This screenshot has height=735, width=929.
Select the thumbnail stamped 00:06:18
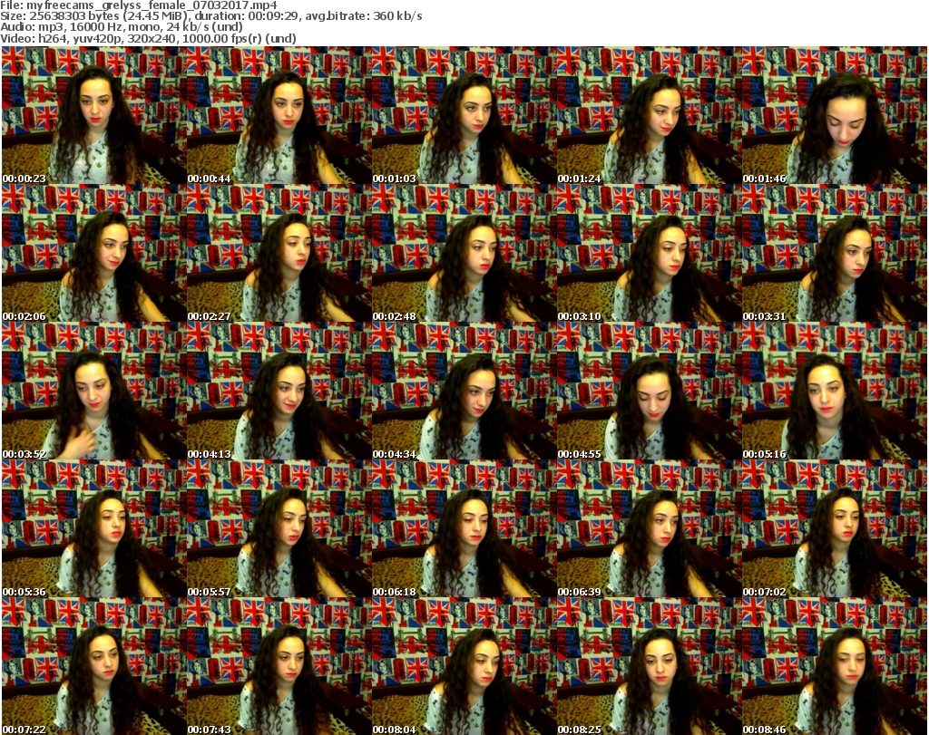[x=464, y=528]
